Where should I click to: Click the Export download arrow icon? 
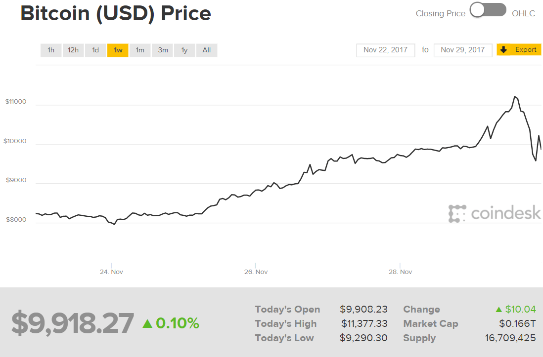(x=504, y=49)
